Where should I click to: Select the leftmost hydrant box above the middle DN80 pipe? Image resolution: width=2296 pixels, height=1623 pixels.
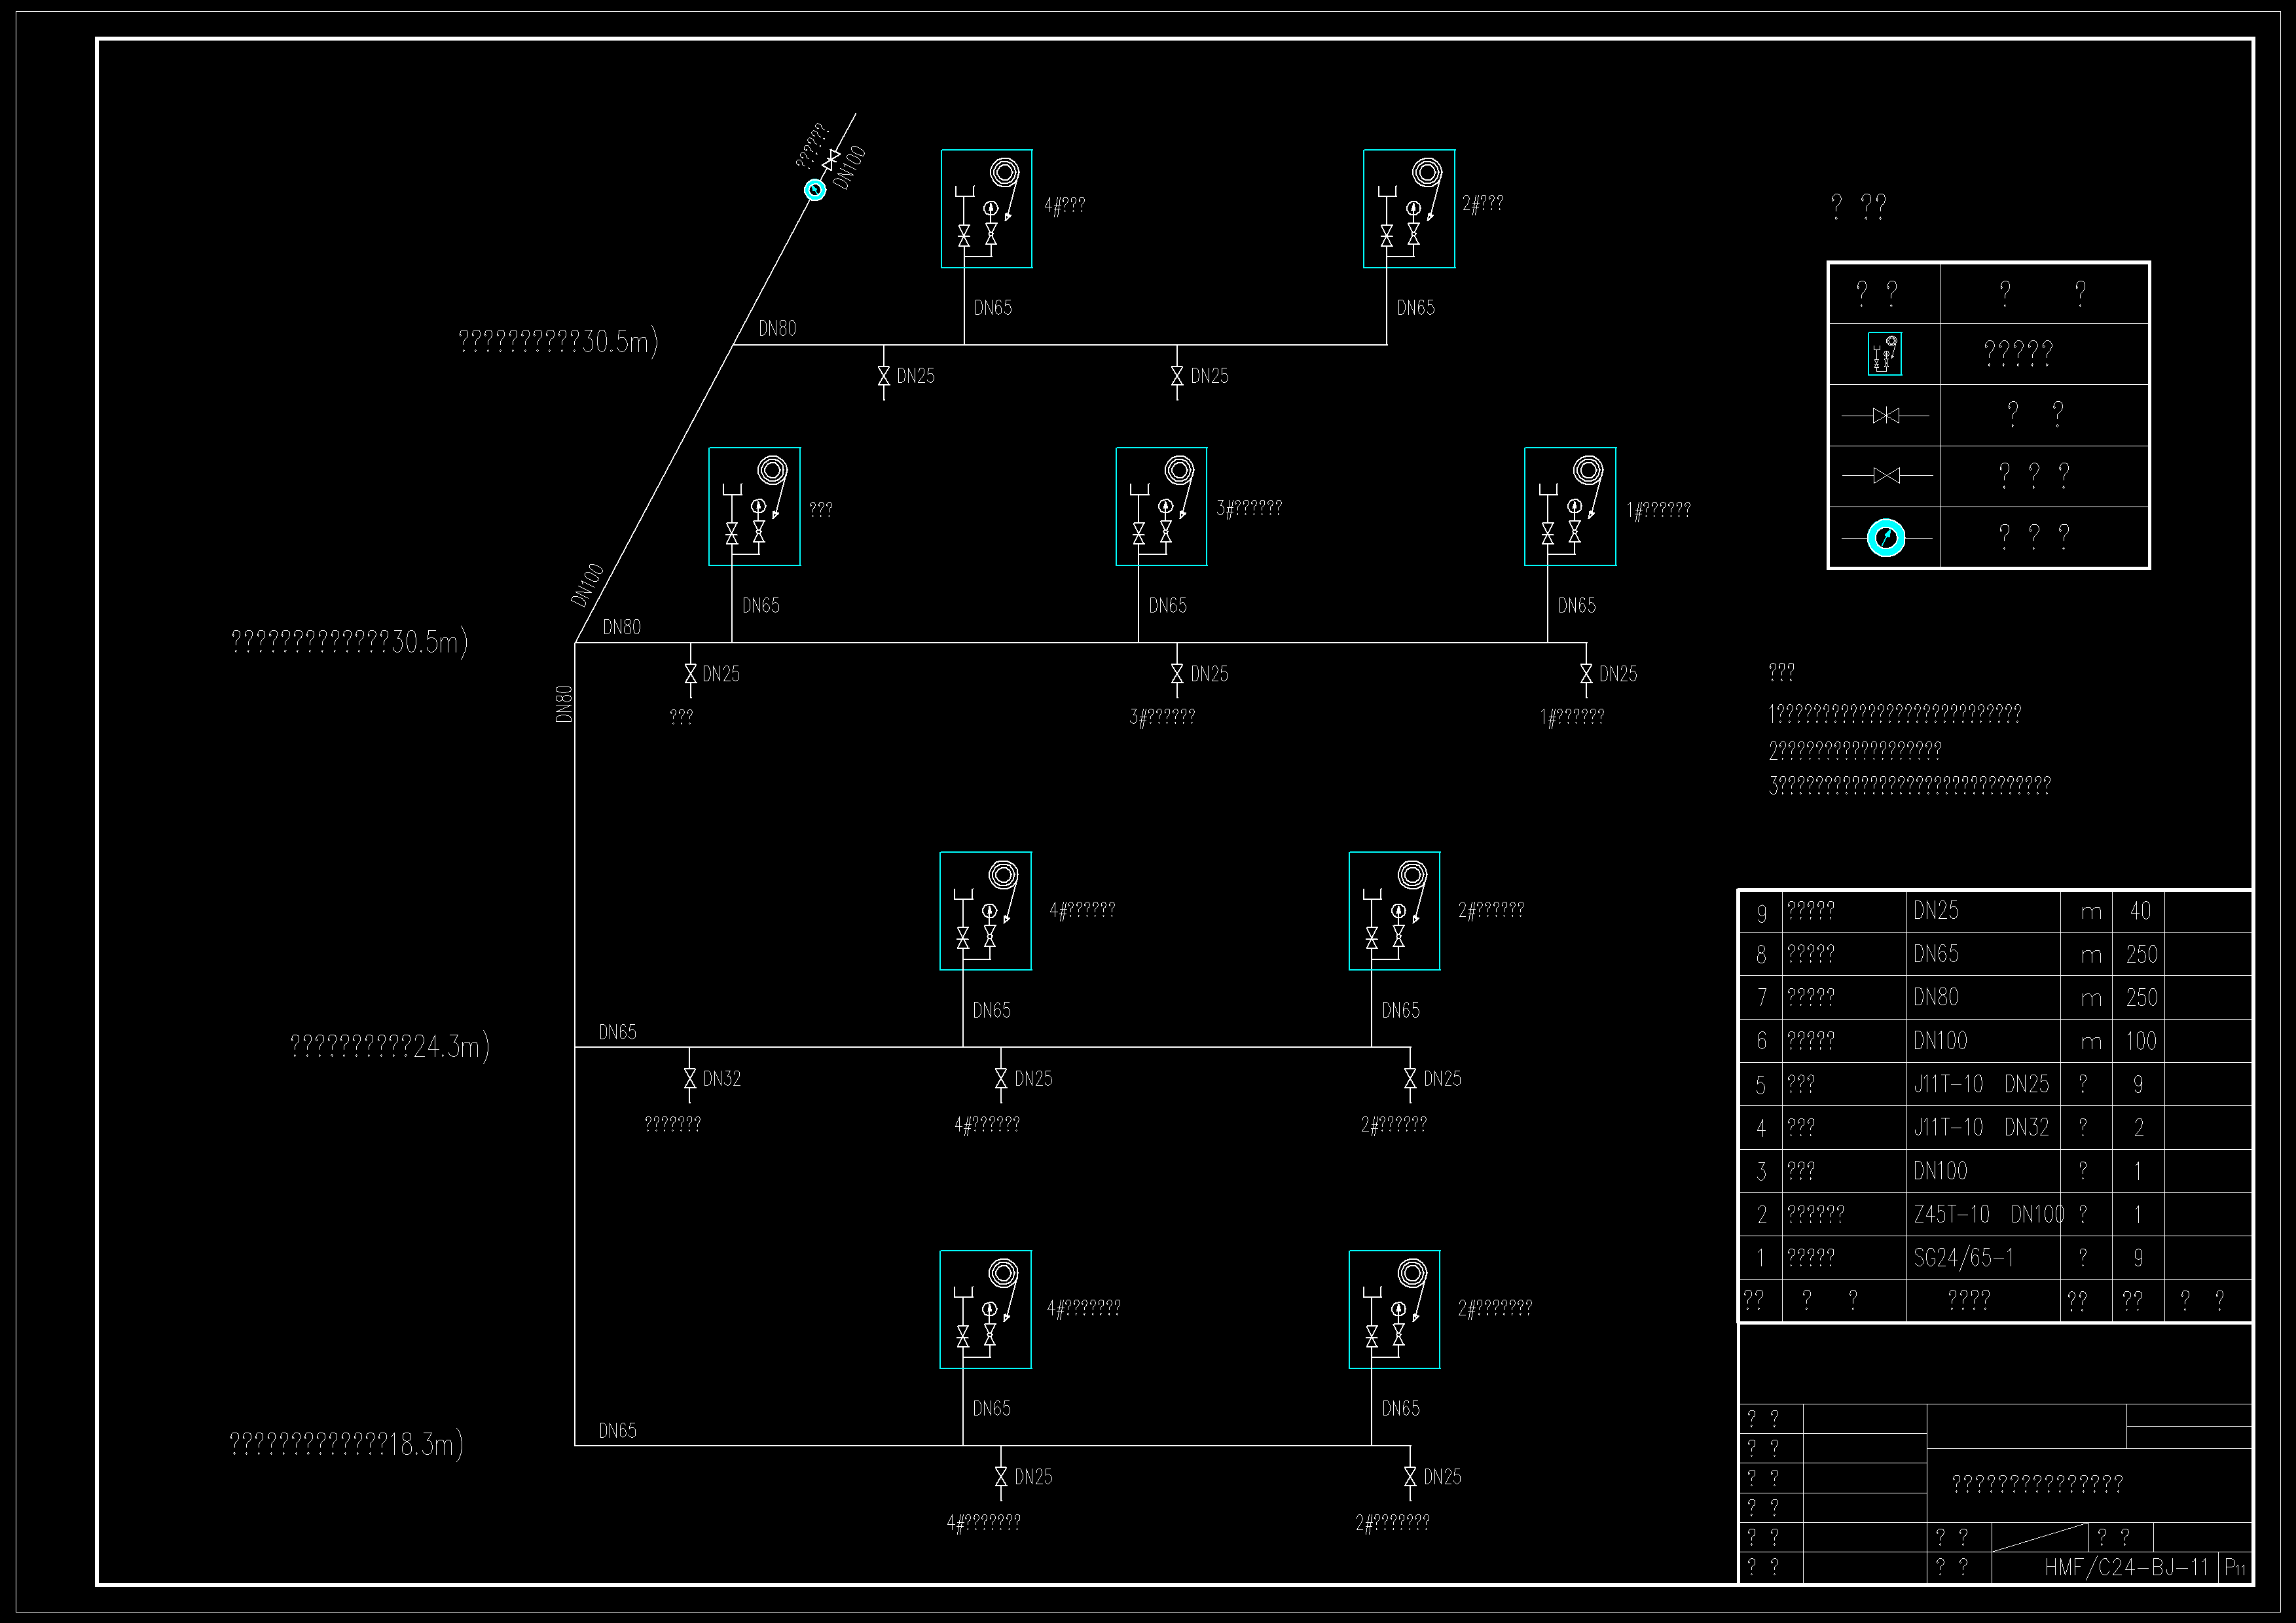[754, 507]
